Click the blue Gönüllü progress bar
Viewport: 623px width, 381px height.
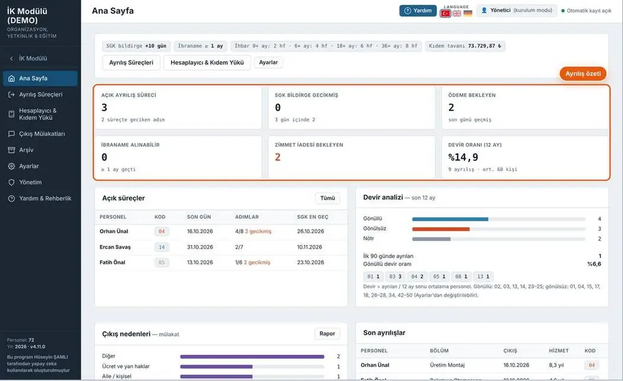(450, 220)
